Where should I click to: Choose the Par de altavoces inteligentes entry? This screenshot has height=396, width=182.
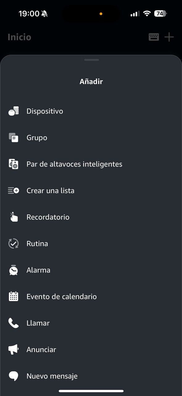click(91, 164)
